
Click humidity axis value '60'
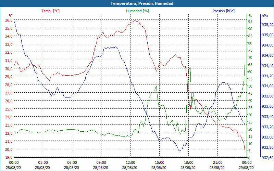click(x=250, y=72)
